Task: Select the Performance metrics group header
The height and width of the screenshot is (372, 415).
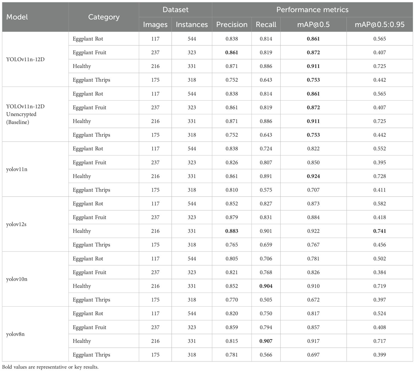Action: click(312, 10)
